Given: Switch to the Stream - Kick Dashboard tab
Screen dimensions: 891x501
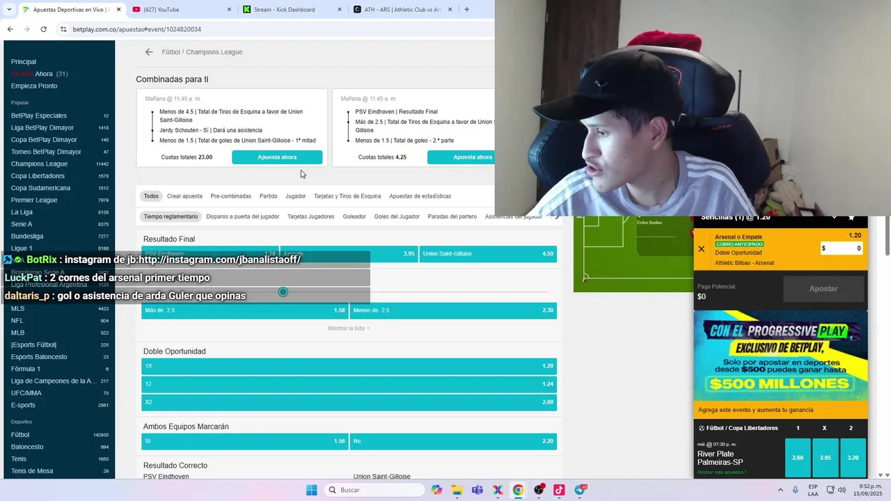Looking at the screenshot, I should pyautogui.click(x=284, y=10).
